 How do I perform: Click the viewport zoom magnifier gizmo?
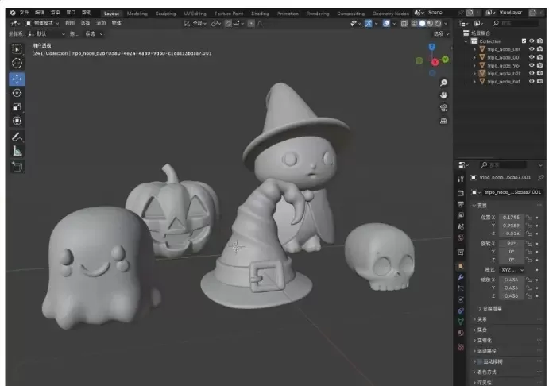(443, 83)
